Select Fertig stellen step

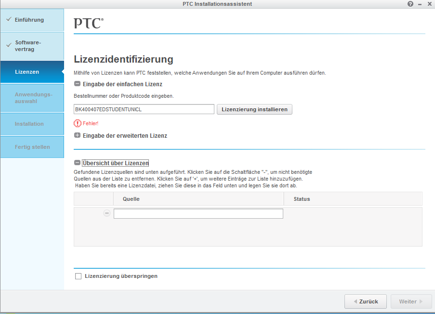pos(32,147)
